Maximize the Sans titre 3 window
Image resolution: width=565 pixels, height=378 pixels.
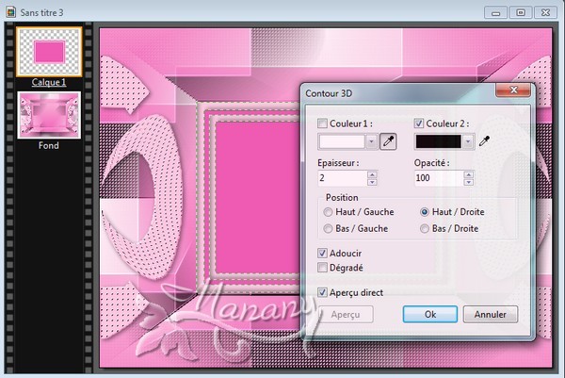coord(521,13)
